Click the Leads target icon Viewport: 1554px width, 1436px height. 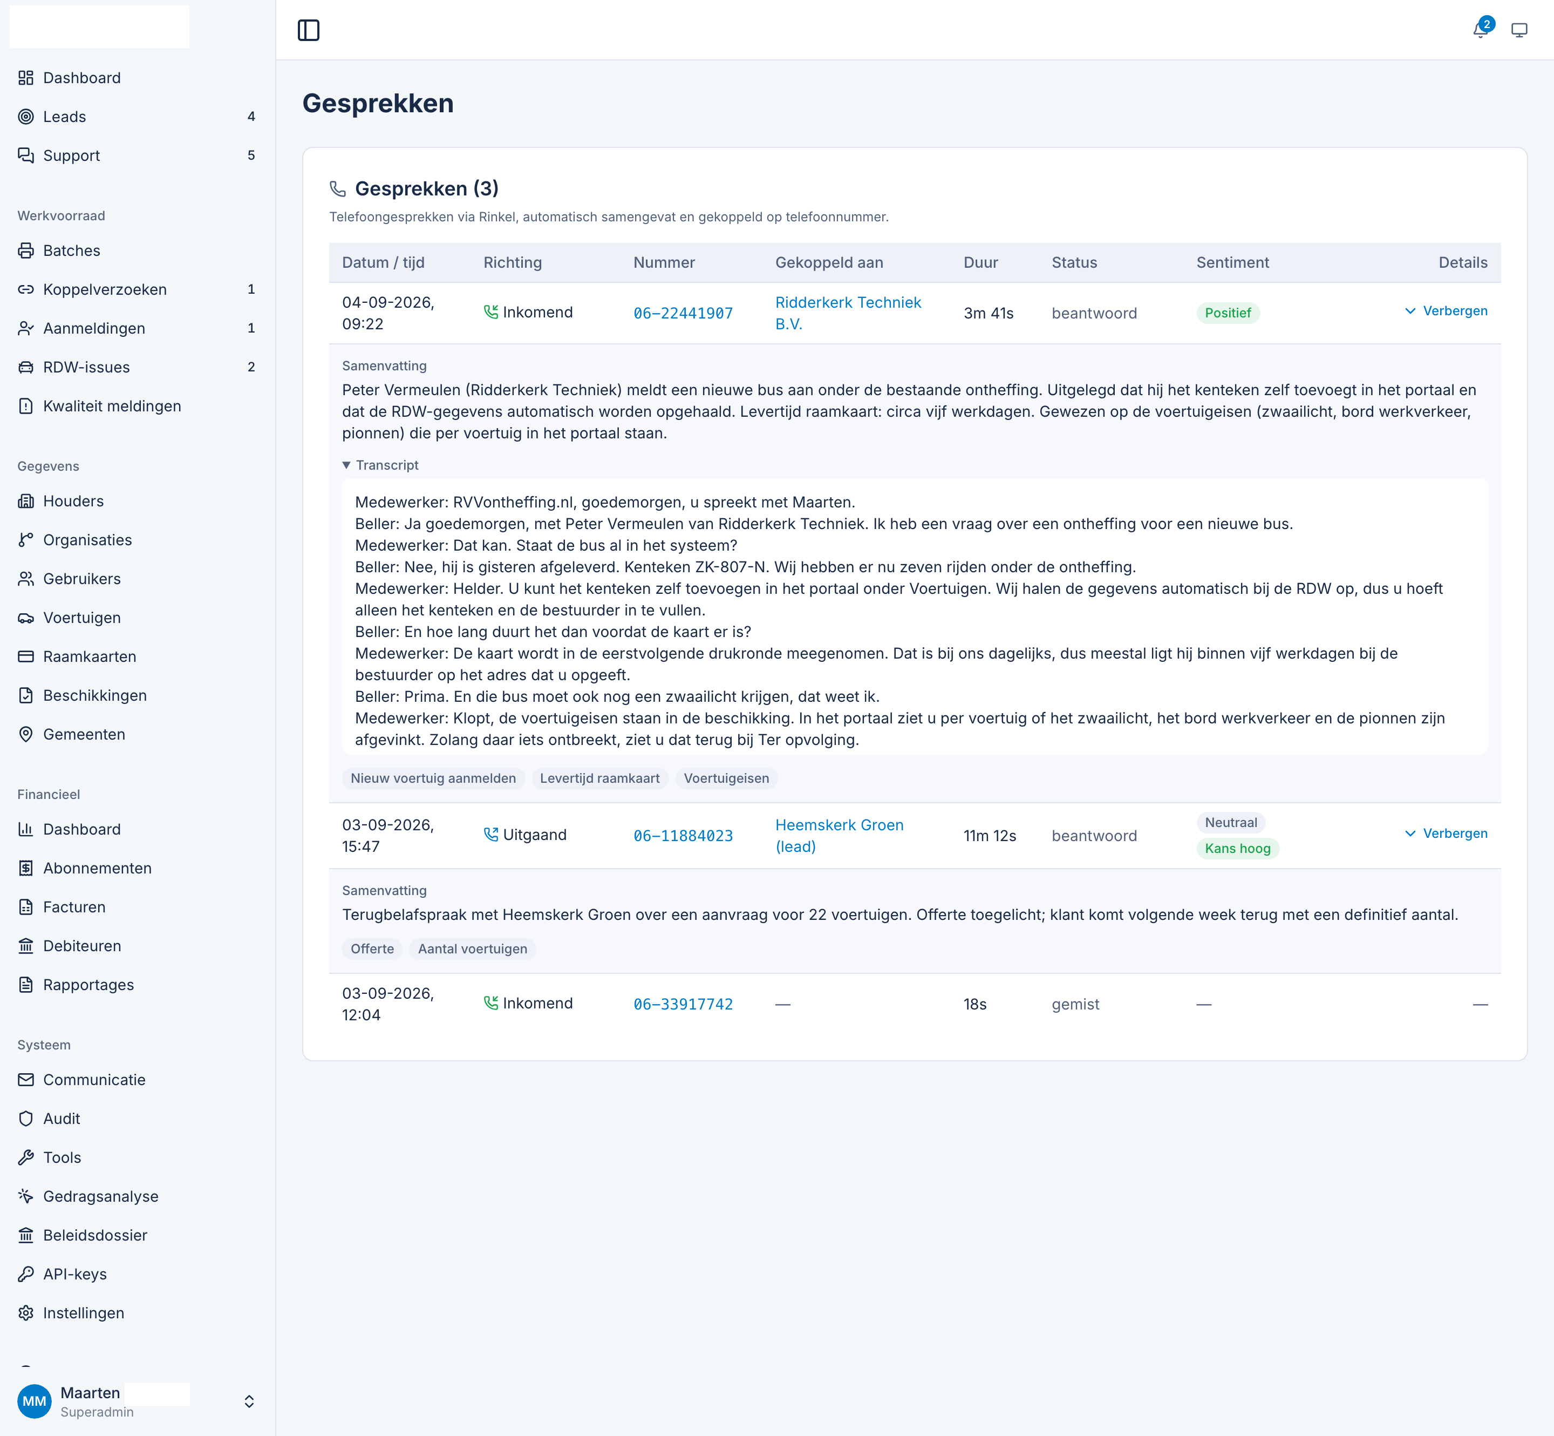25,117
